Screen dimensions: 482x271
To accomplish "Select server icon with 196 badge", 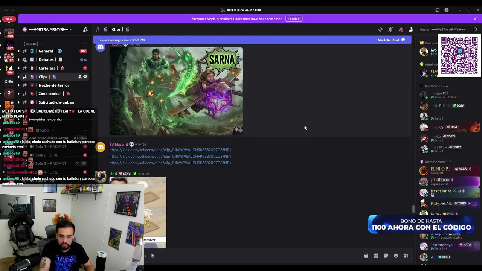I will (9, 70).
